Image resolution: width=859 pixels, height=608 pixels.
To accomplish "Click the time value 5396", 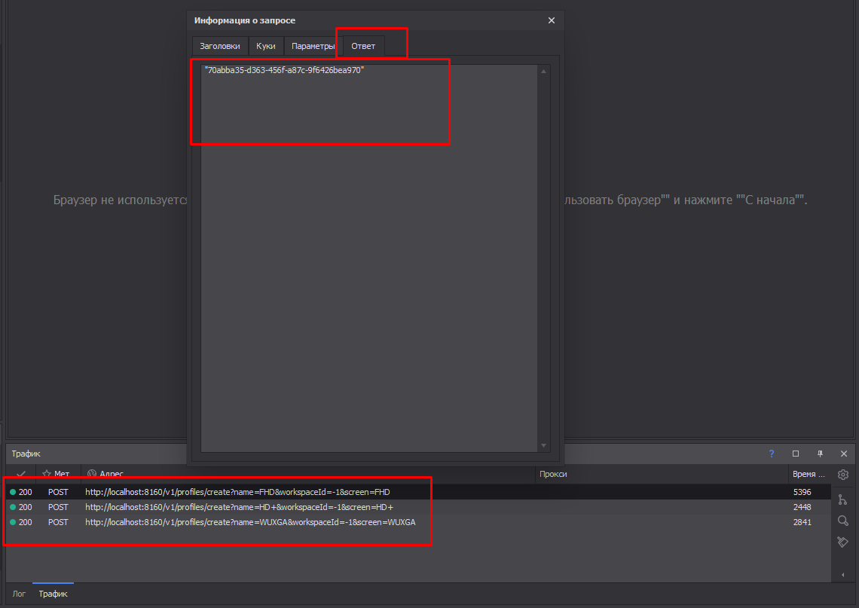I will (x=802, y=492).
